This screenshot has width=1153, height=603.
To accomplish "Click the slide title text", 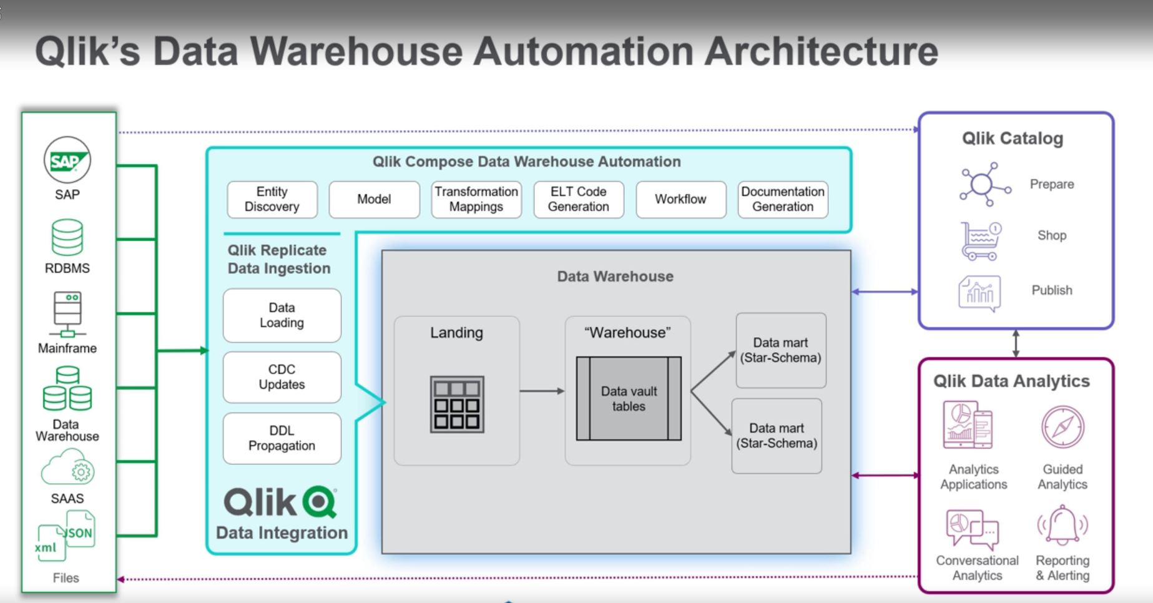I will [x=487, y=51].
